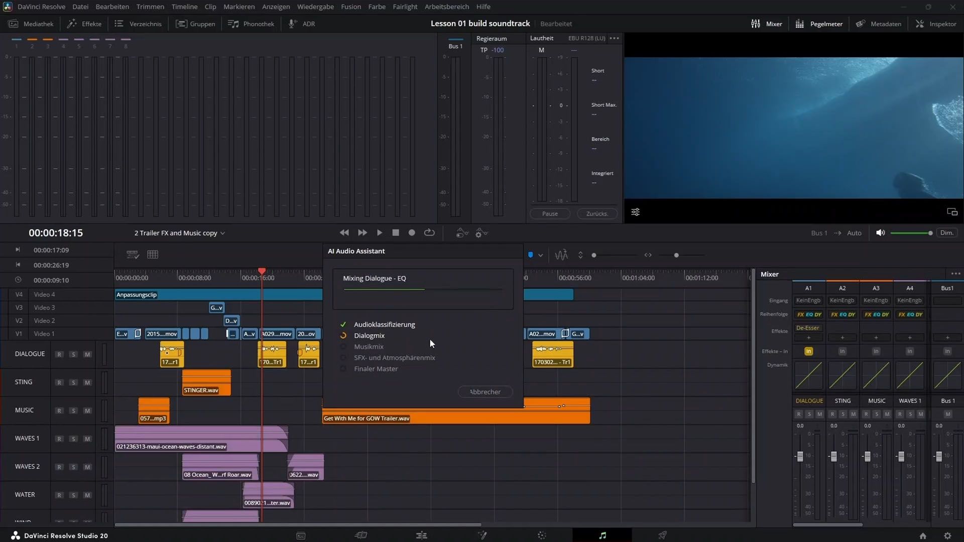
Task: Open project settings gear icon
Action: coord(947,535)
